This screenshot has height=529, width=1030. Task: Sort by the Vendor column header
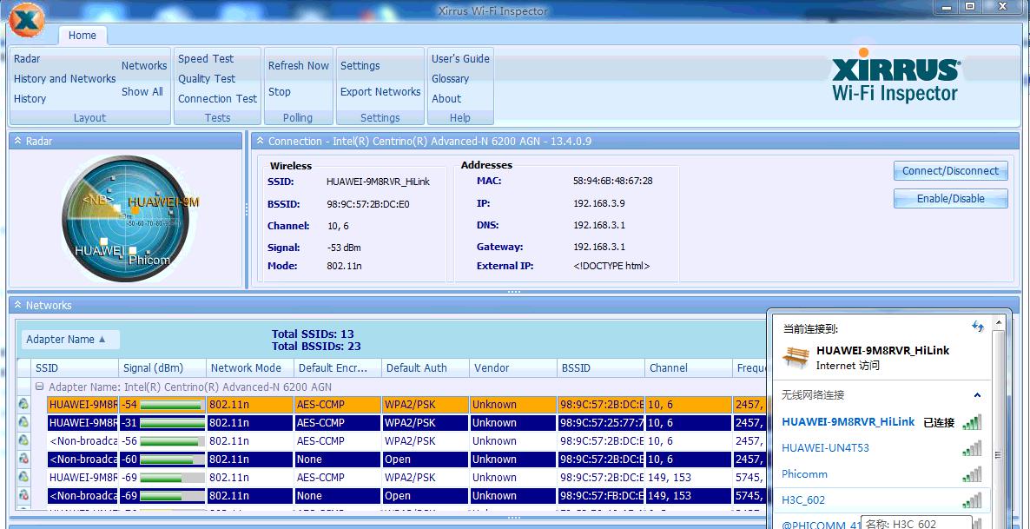point(513,368)
